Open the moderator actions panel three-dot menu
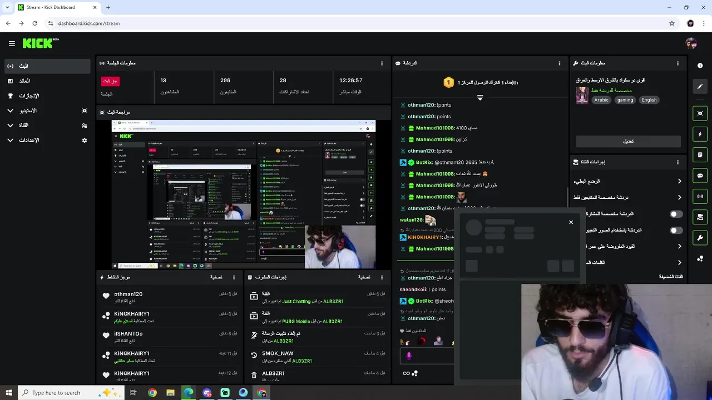Viewport: 712px width, 400px height. point(382,277)
